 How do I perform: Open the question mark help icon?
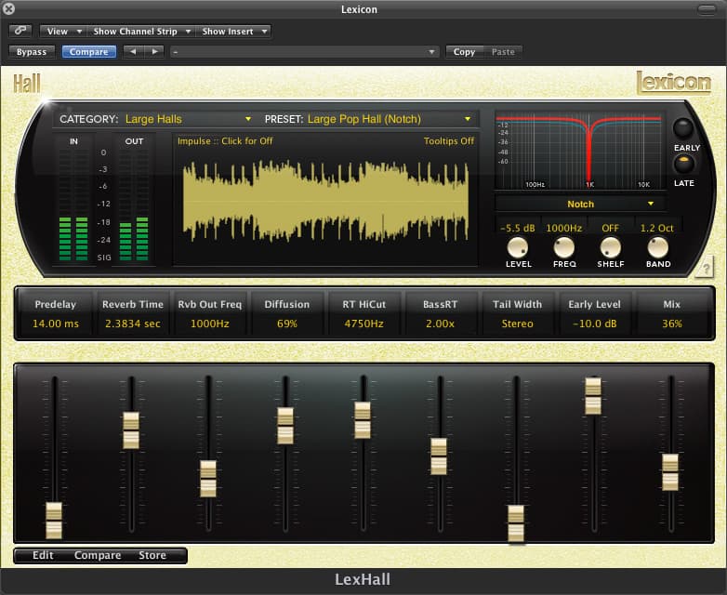point(705,269)
